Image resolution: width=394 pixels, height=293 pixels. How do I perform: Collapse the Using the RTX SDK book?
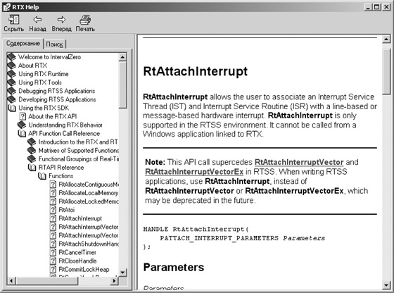pos(12,108)
